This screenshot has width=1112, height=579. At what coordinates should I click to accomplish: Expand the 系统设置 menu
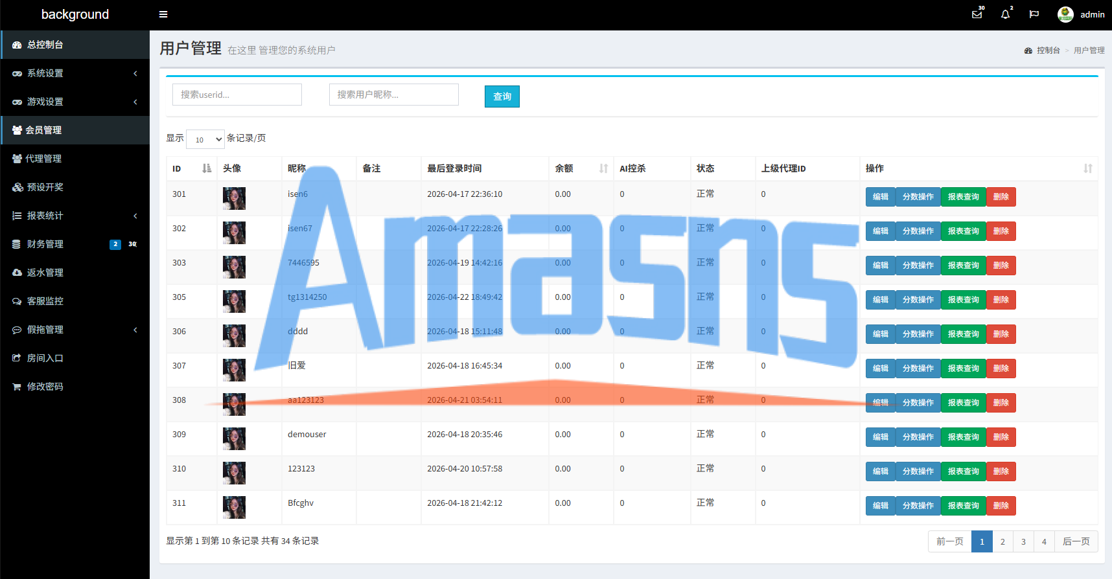75,73
